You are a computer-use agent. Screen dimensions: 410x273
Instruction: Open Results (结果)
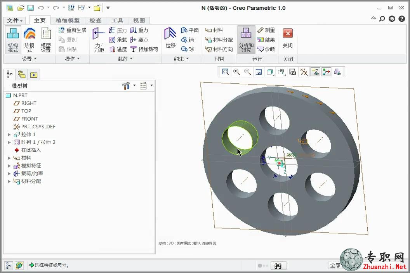click(x=266, y=40)
